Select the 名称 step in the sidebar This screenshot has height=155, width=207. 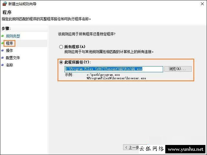(9, 65)
